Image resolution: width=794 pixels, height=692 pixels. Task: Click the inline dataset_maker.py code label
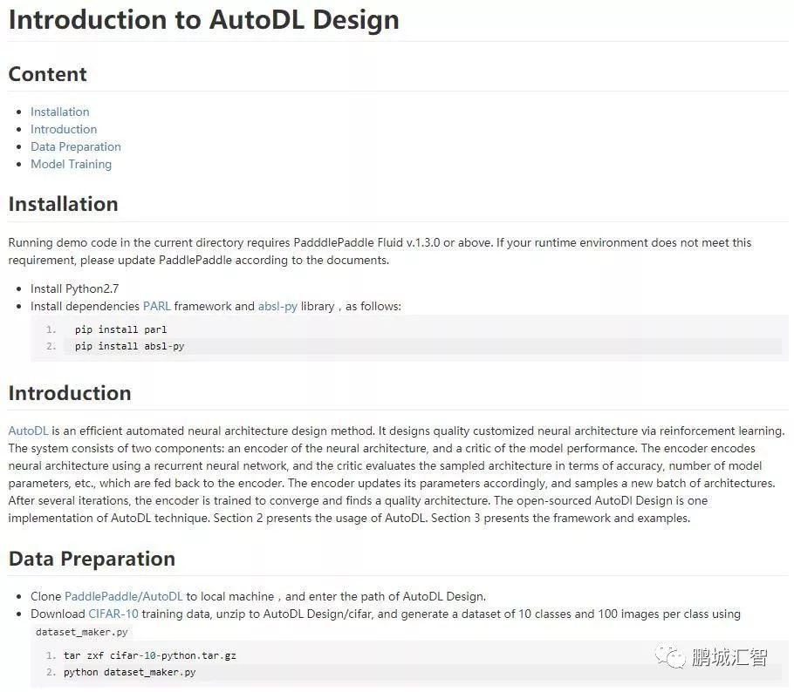tap(82, 632)
